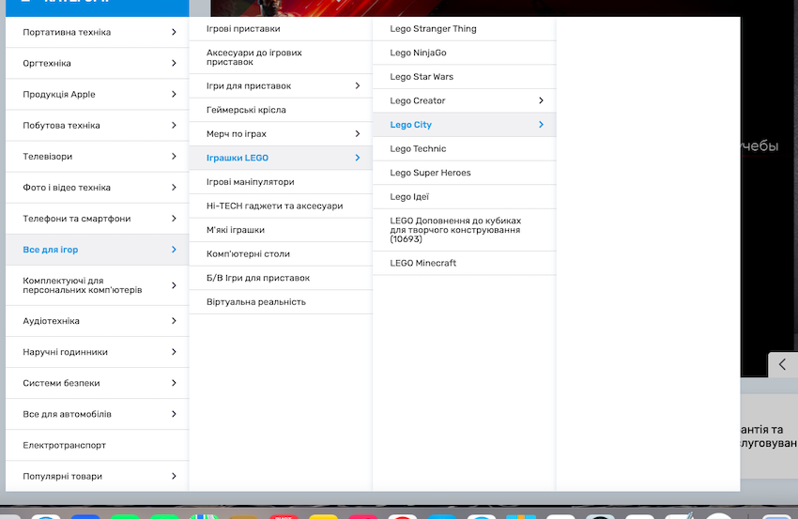Screen dimensions: 798x519
Task: Open the Оргтехніка category
Action: pyautogui.click(x=98, y=63)
